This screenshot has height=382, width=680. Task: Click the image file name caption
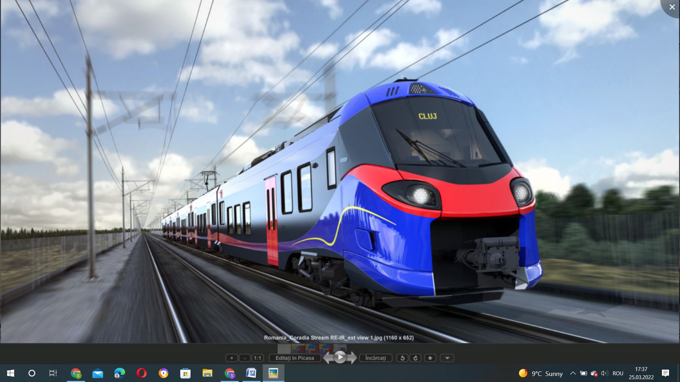coord(339,338)
